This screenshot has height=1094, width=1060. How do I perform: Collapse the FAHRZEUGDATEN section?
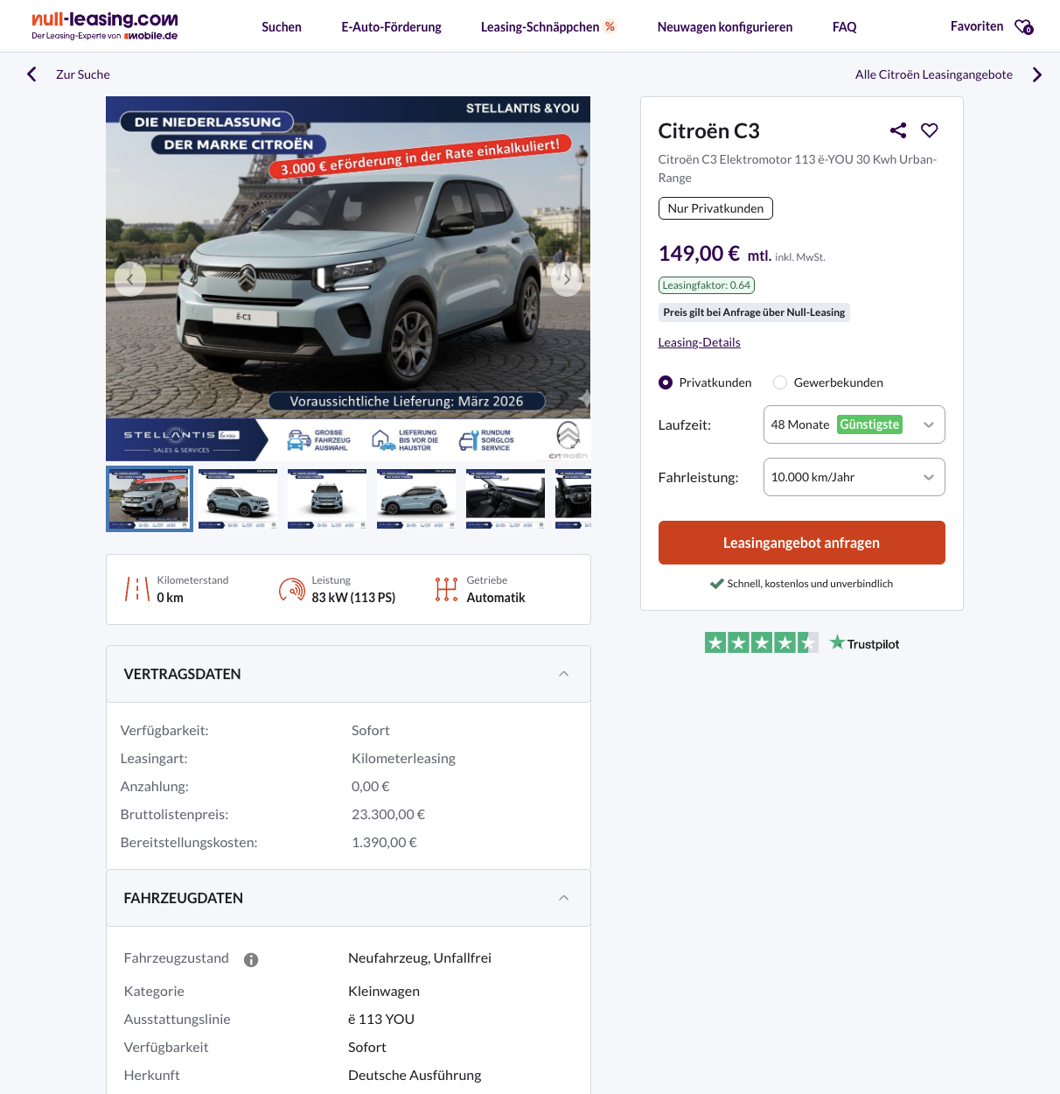[x=564, y=898]
